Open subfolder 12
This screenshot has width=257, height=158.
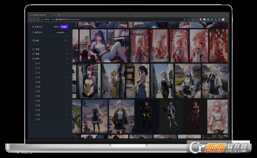click(52, 68)
